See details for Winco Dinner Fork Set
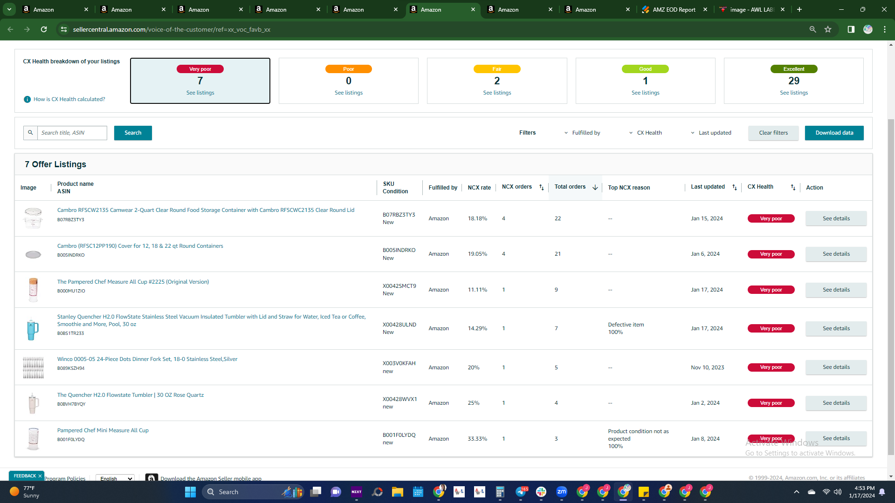 point(836,367)
